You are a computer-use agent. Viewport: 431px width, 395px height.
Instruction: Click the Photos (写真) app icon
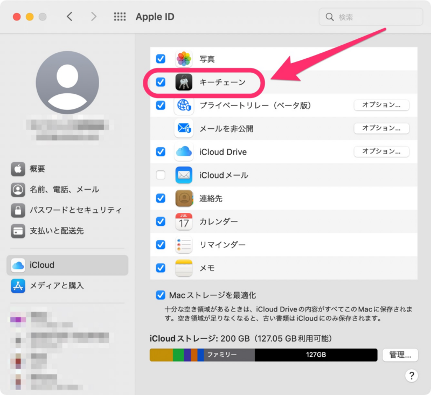tap(184, 59)
